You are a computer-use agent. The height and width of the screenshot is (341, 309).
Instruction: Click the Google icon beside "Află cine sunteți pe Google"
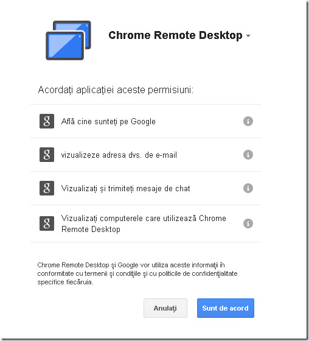(x=47, y=121)
